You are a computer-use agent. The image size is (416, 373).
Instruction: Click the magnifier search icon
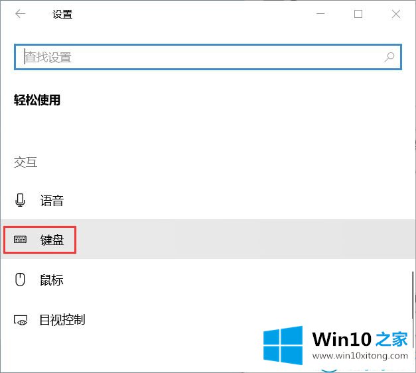click(389, 57)
